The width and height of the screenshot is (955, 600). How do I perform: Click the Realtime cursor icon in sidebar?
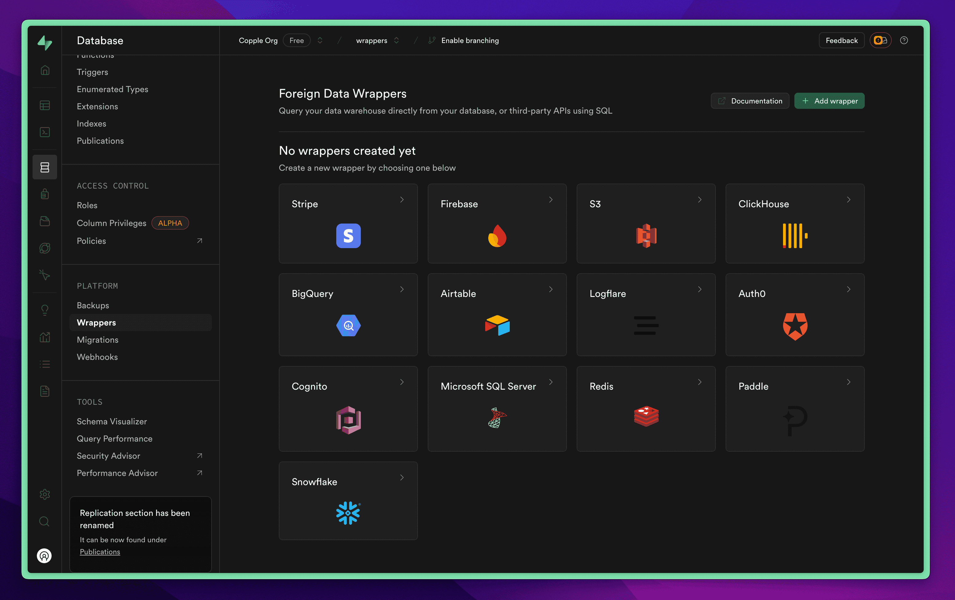click(45, 275)
